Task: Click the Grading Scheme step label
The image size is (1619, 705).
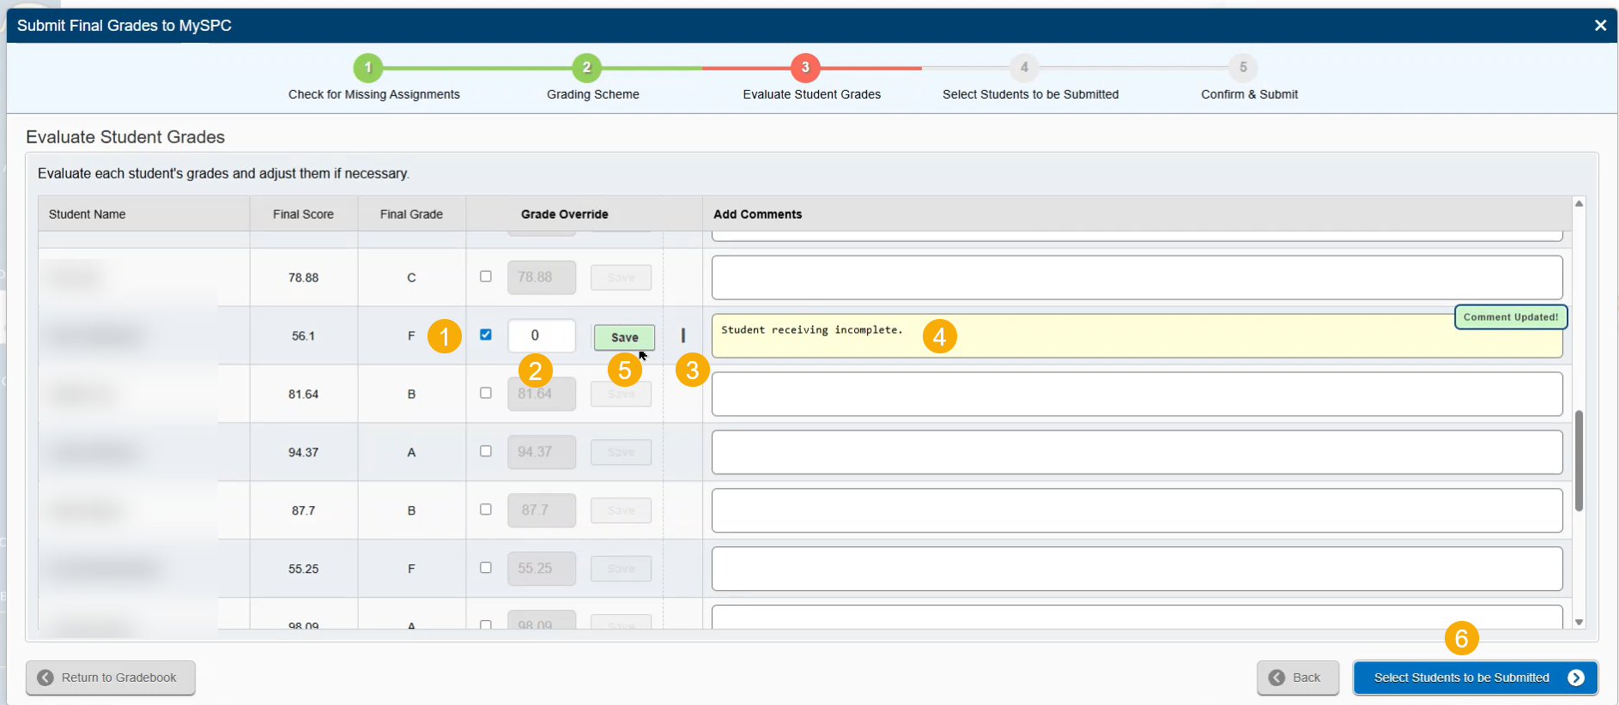Action: [593, 94]
